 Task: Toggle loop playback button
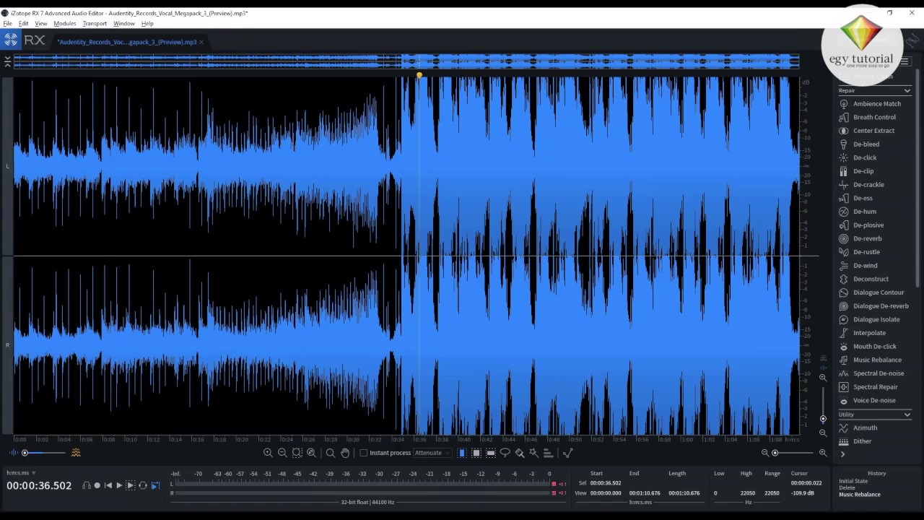tap(143, 485)
